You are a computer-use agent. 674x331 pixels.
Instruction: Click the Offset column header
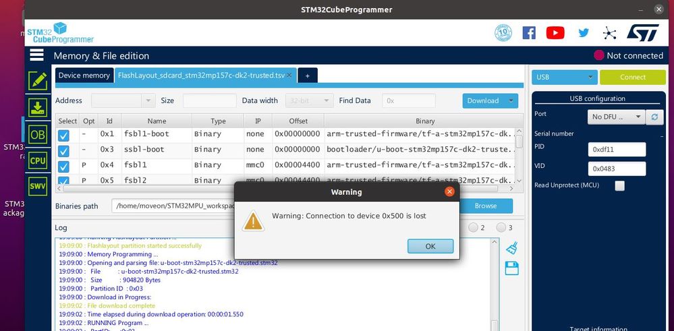click(x=298, y=121)
